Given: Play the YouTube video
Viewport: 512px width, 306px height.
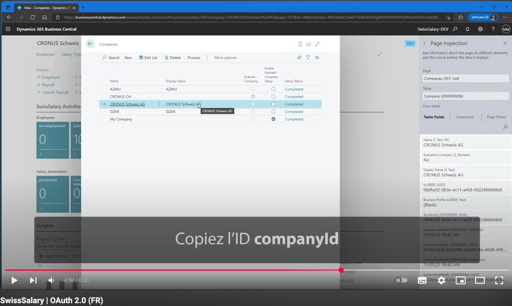Looking at the screenshot, I should click(x=14, y=280).
